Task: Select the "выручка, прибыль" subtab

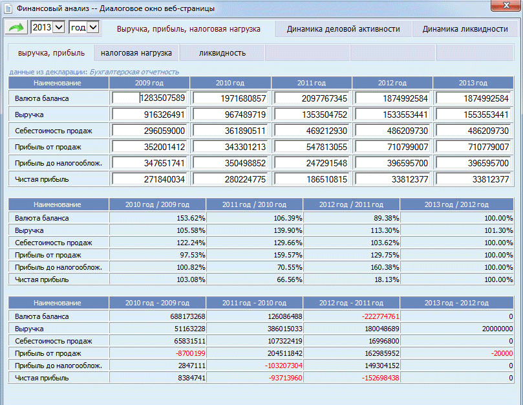Action: [51, 53]
